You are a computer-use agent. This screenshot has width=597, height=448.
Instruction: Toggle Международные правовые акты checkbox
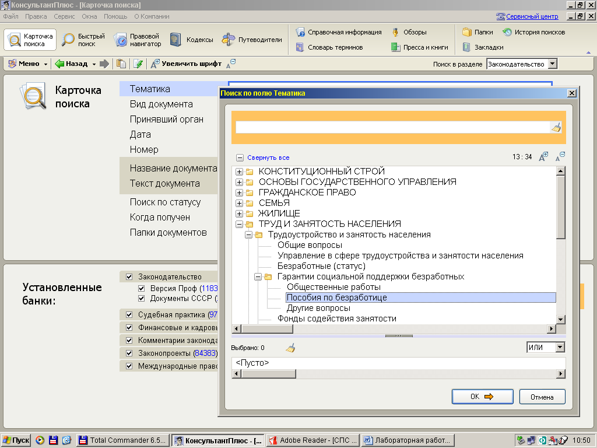[129, 366]
